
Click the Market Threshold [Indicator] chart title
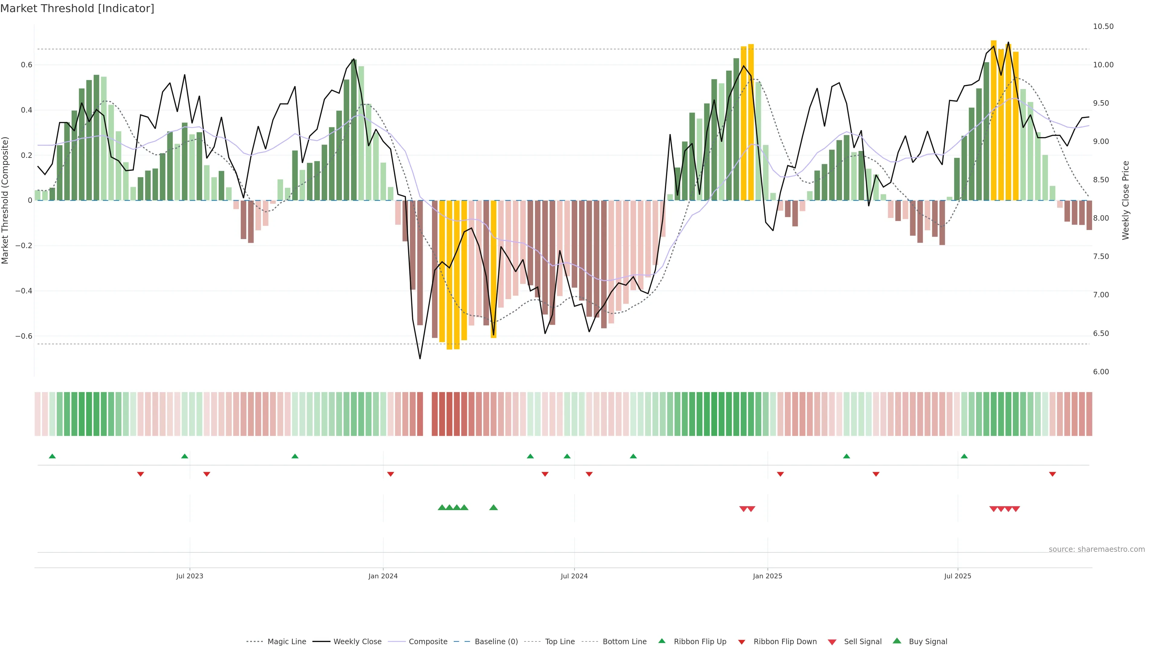[77, 8]
